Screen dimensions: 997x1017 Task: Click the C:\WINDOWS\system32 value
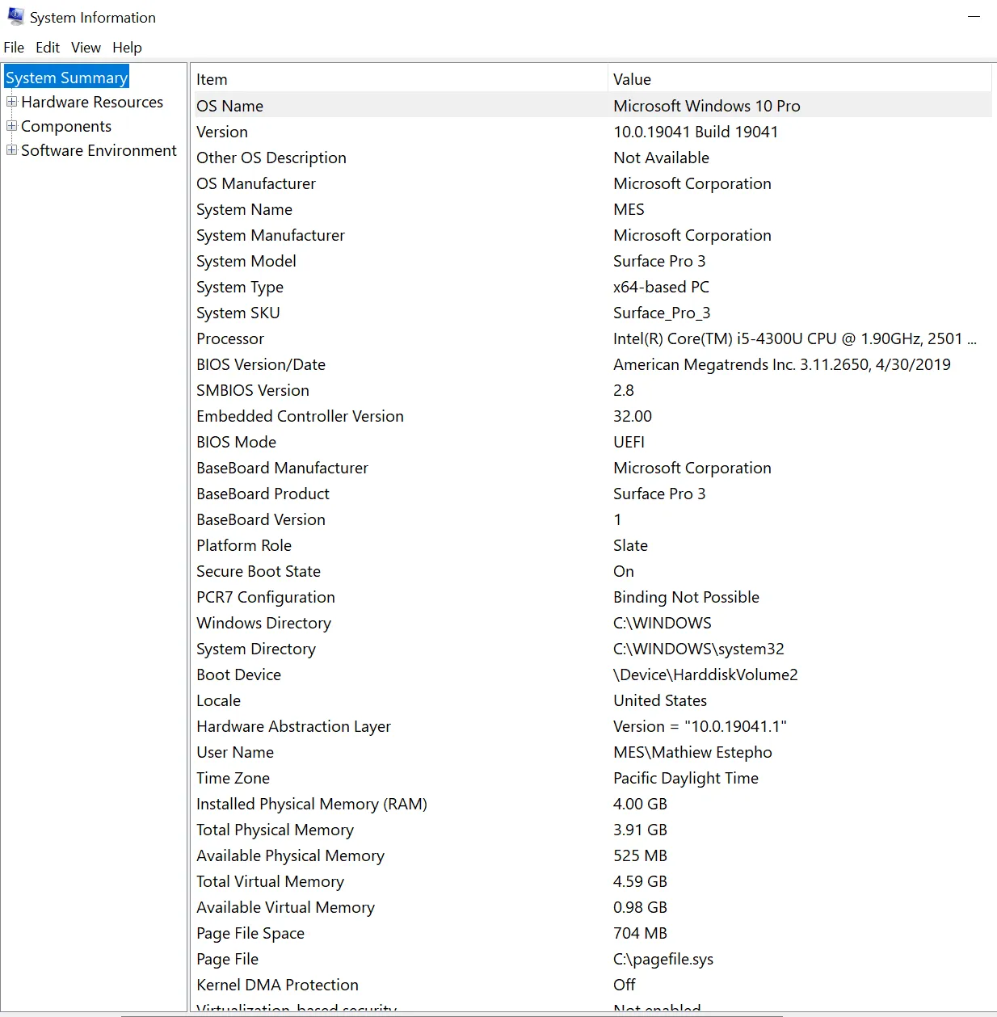click(x=699, y=649)
